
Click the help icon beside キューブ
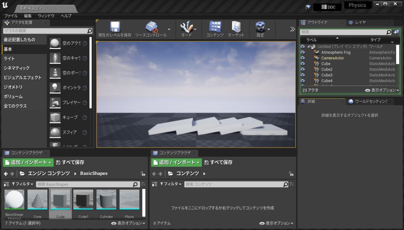pos(84,118)
